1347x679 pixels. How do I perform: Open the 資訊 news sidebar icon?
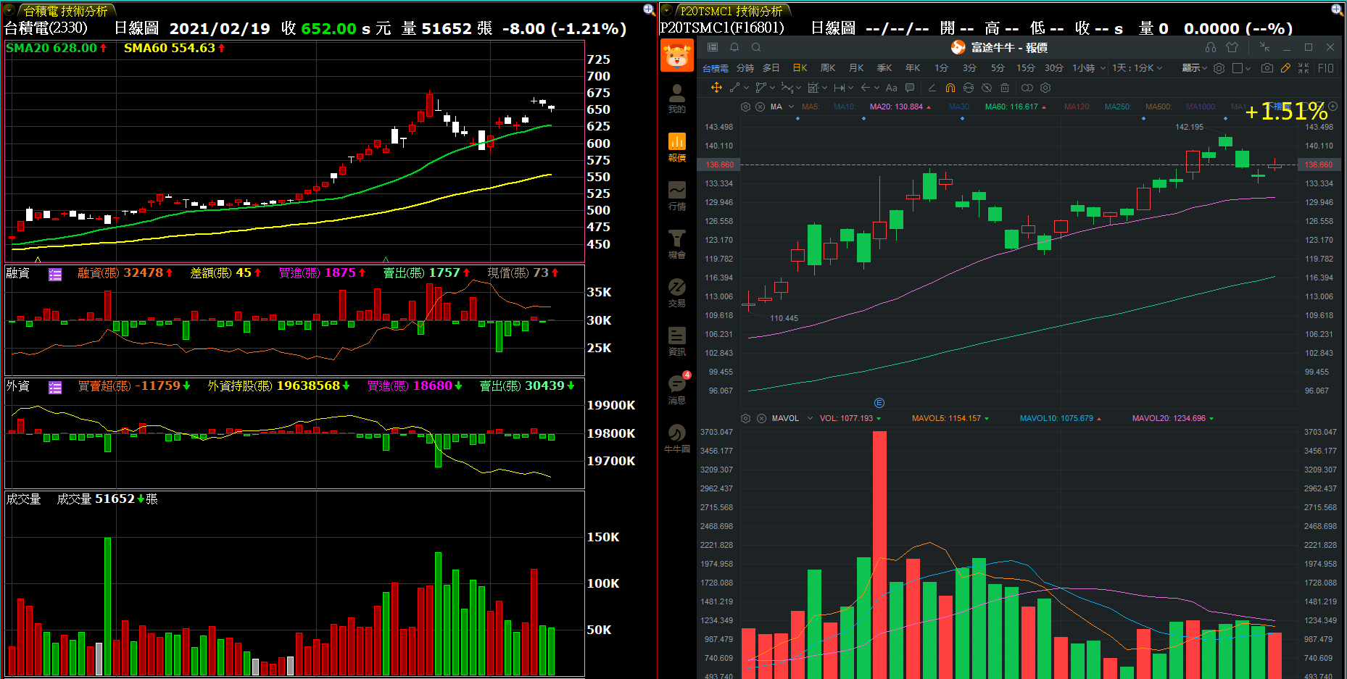676,341
